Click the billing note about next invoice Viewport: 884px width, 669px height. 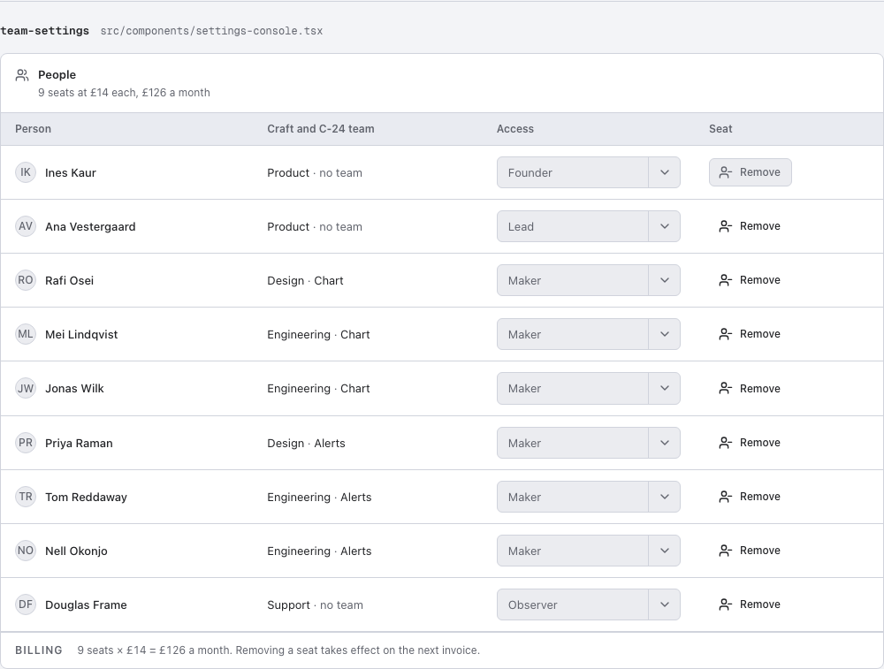point(278,650)
